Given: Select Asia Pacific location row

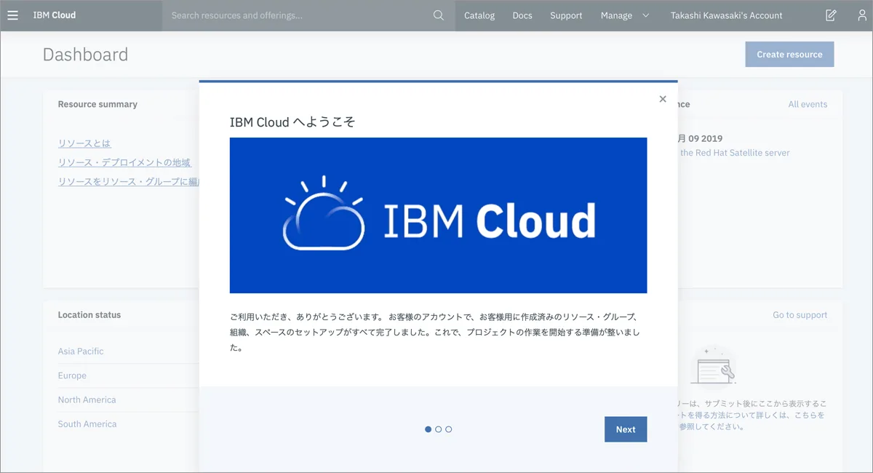Looking at the screenshot, I should (x=128, y=351).
